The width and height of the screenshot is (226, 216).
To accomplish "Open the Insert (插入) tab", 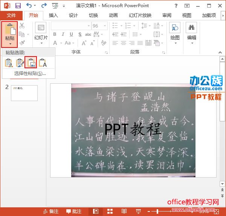I will 53,15.
